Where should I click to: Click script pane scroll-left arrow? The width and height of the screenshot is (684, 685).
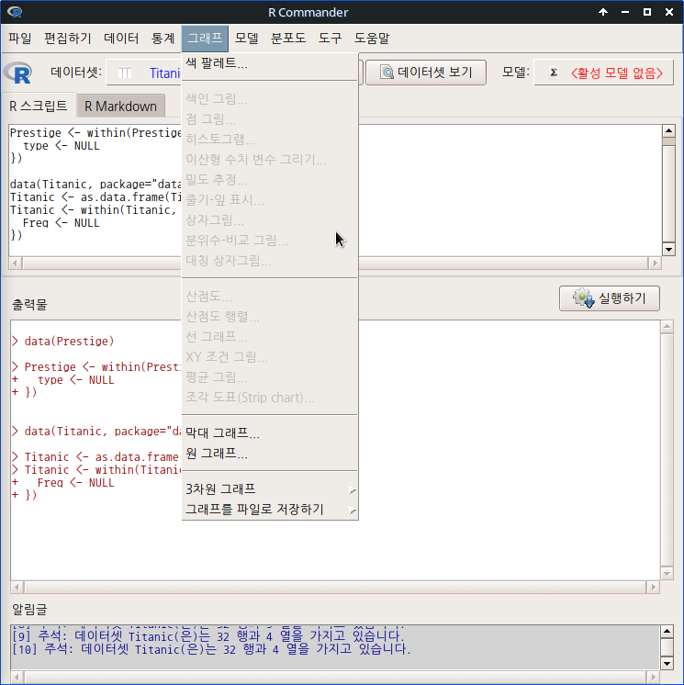tap(16, 264)
